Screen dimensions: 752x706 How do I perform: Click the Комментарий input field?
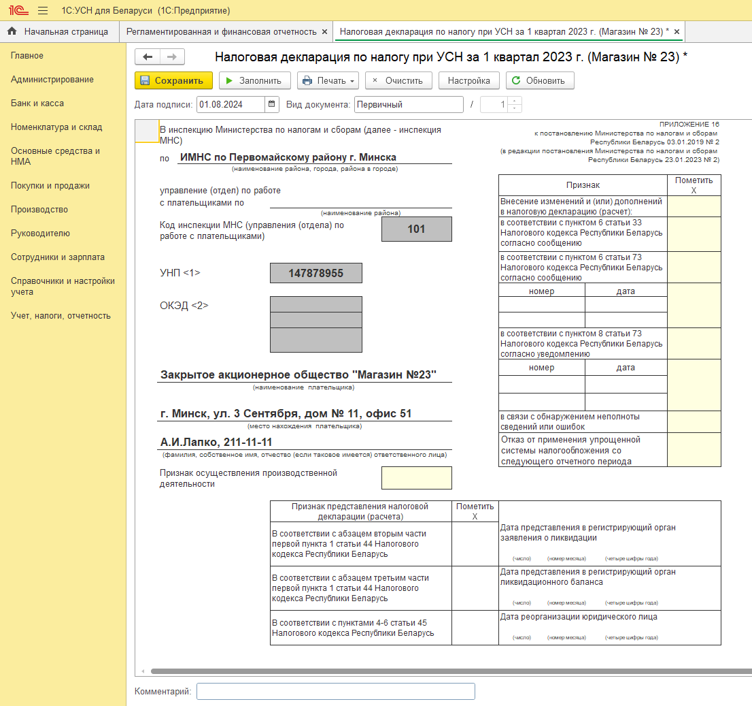coord(336,691)
